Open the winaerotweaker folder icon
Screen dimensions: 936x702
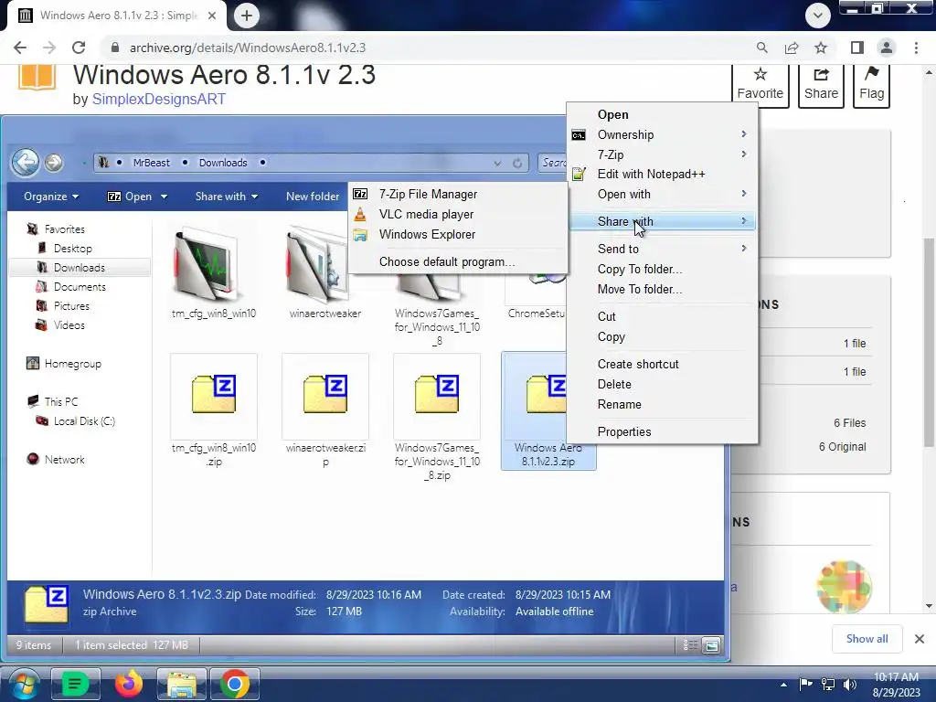coord(316,263)
